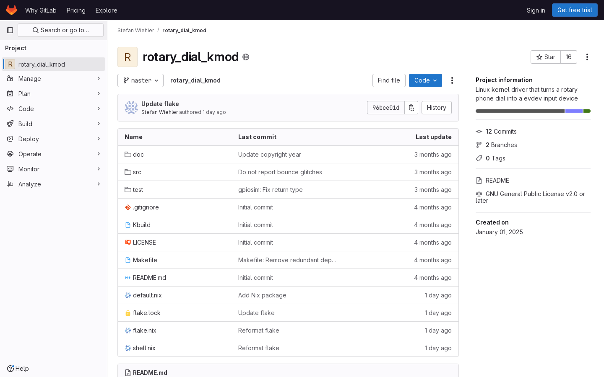Click Stefan Wiehler's commit avatar

coord(131,108)
